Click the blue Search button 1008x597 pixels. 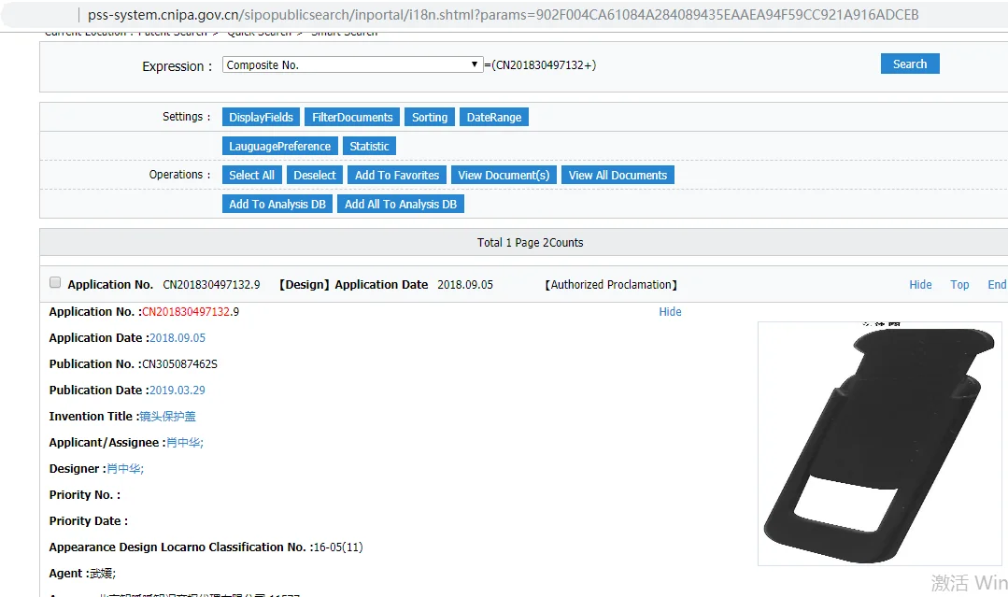[909, 64]
